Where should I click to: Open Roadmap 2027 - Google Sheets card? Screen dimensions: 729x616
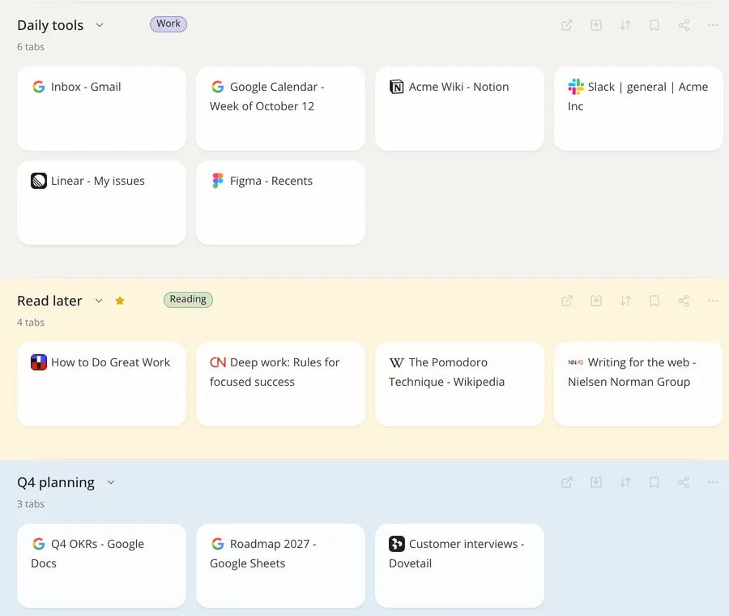(x=281, y=565)
